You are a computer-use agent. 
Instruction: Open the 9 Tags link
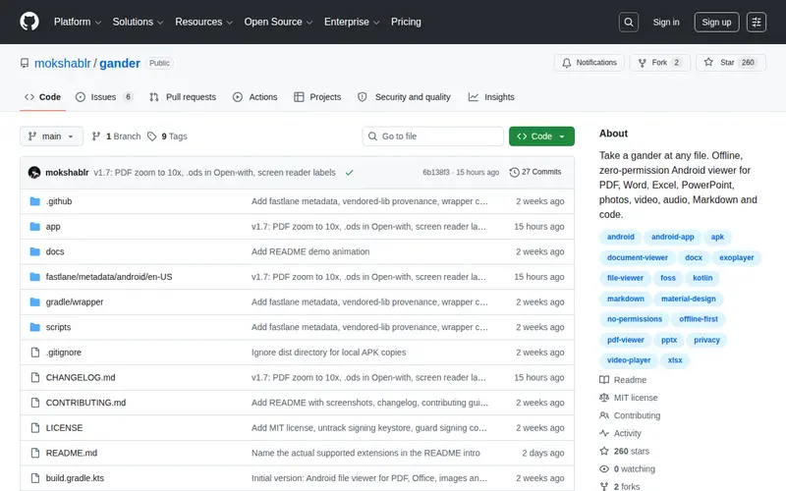click(x=167, y=136)
